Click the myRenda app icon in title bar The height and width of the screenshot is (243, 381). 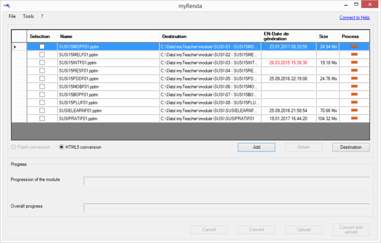(x=7, y=6)
